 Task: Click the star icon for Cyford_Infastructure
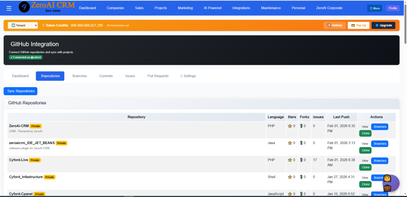click(x=290, y=177)
